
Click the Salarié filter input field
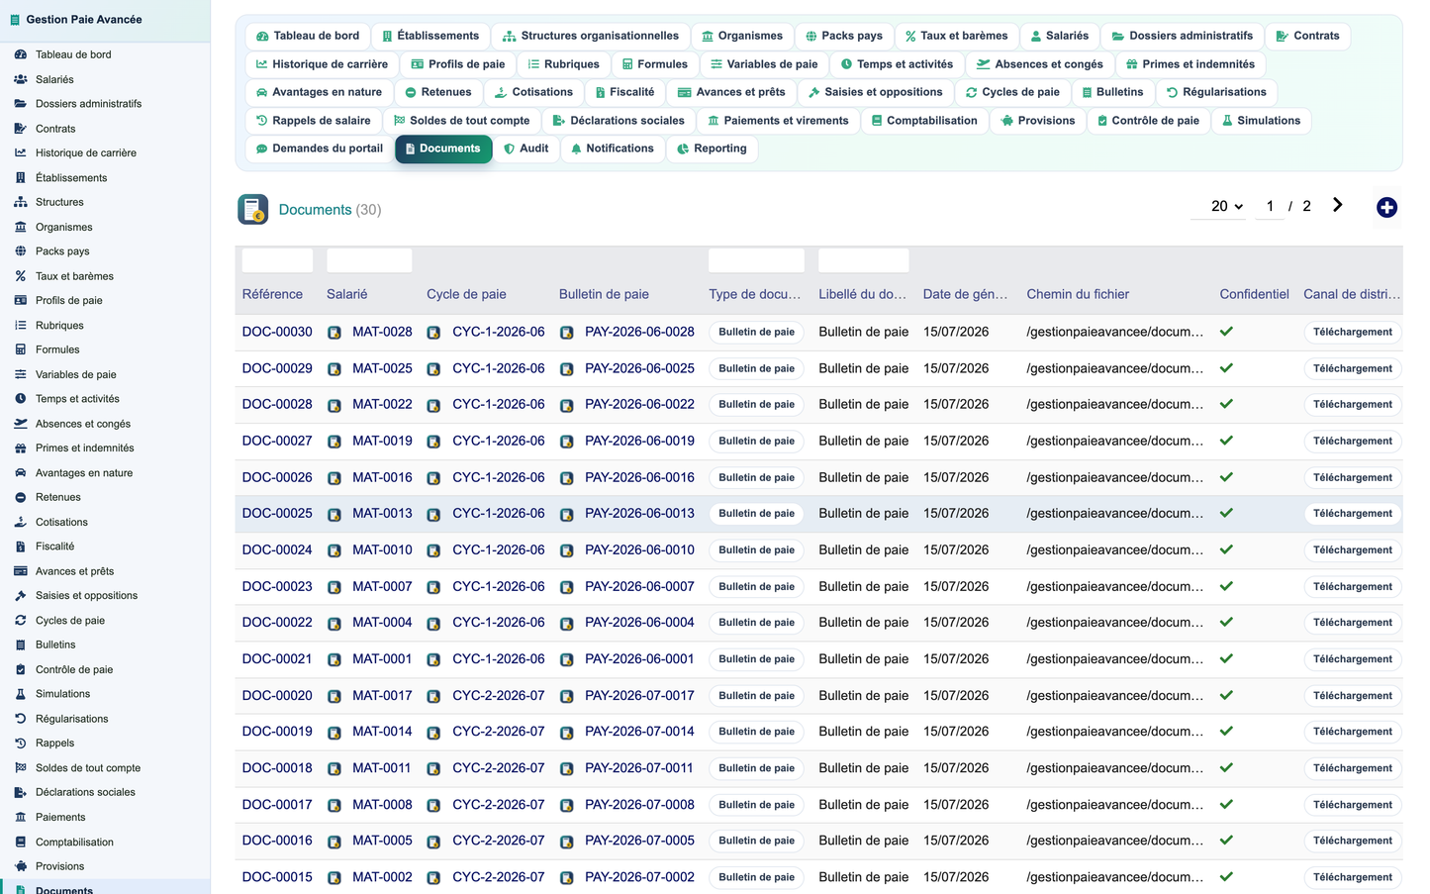(369, 260)
